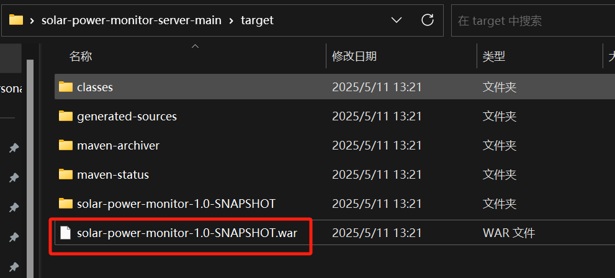Click the sort arrow above the 名称 column
615x278 pixels.
(194, 47)
